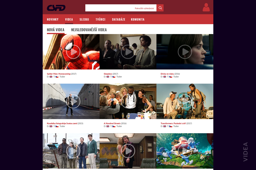Play the Smurfs animated trailer thumbnail

click(x=185, y=151)
